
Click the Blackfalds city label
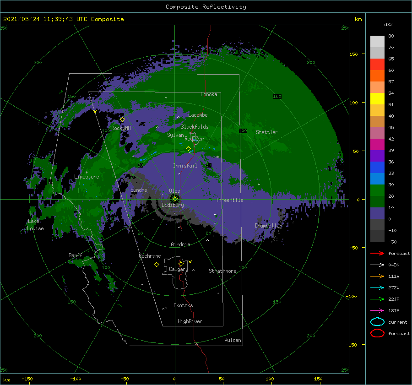(x=195, y=127)
